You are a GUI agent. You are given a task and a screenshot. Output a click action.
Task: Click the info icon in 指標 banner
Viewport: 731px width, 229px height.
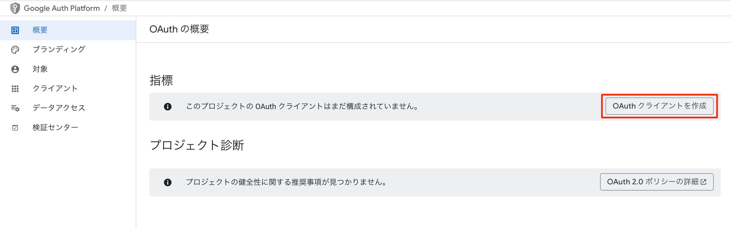[168, 106]
